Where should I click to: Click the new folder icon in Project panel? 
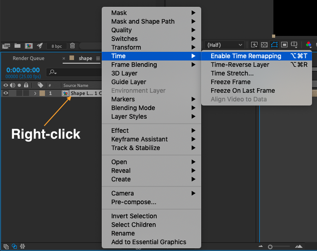(17, 45)
